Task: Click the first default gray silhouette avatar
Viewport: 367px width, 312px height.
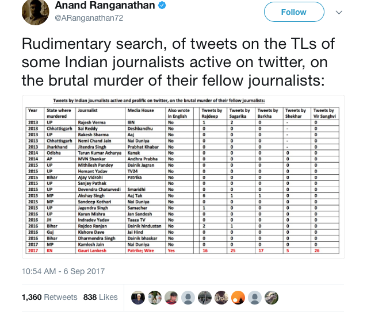Action: coord(188,297)
